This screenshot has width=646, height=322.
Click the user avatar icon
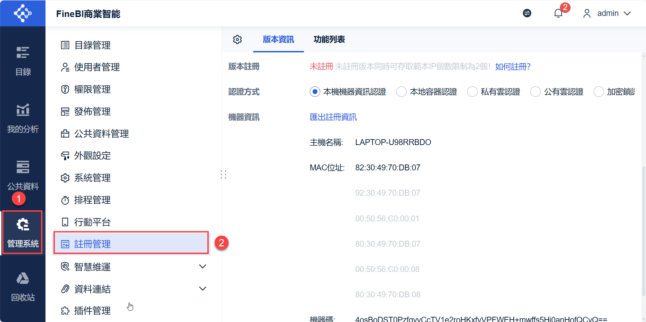[x=587, y=13]
